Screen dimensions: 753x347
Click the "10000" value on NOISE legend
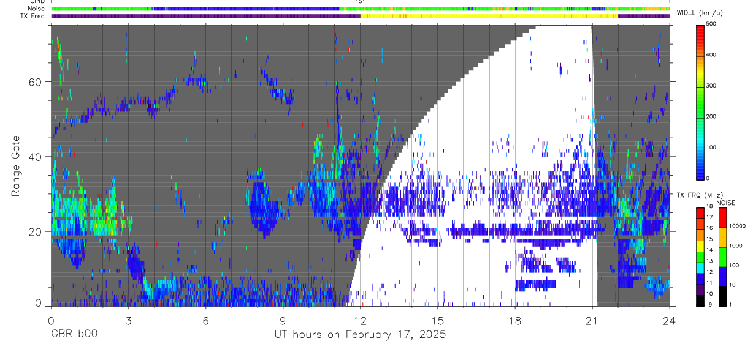(x=737, y=226)
